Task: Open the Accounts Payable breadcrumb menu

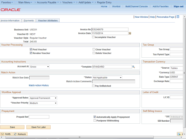Action: tap(48, 2)
